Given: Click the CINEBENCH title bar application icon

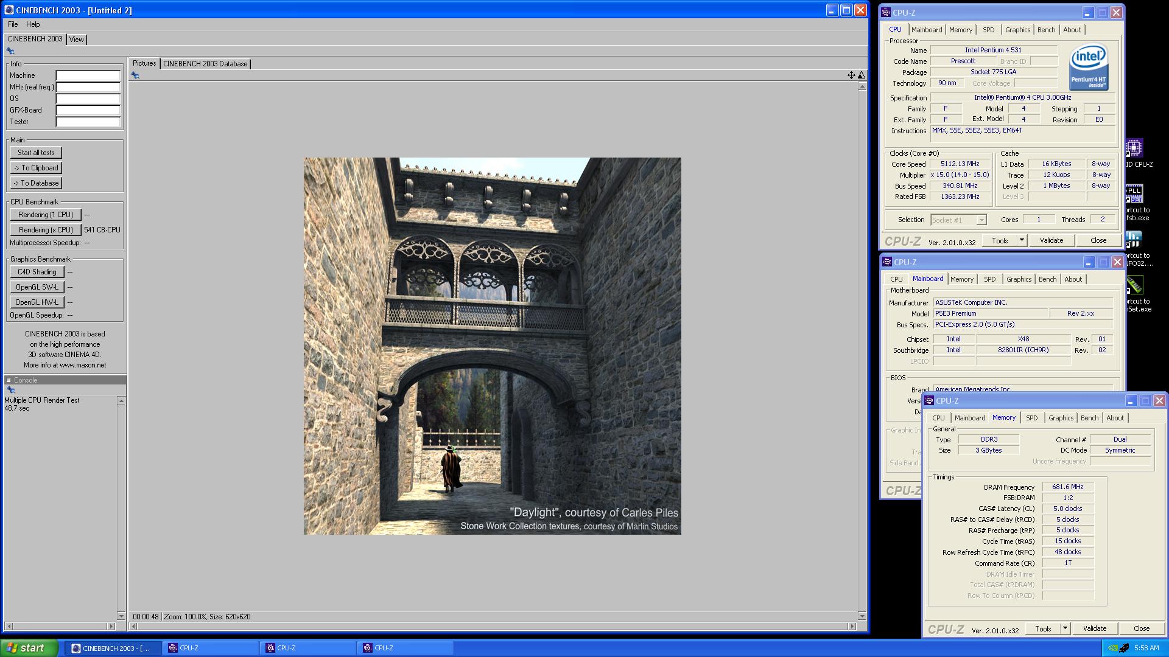Looking at the screenshot, I should pyautogui.click(x=9, y=10).
